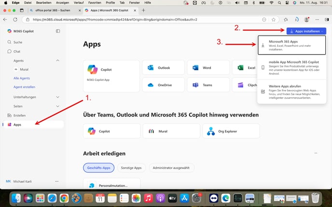Choose Weitere Apps abrufen option

click(292, 91)
